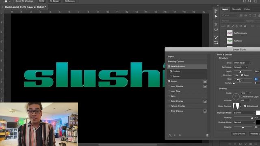Open the Style dropdown showing Inner Bevel
260x146 pixels.
(x=242, y=63)
